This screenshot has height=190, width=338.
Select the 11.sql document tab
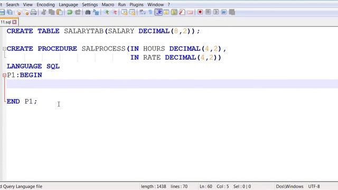[6, 22]
